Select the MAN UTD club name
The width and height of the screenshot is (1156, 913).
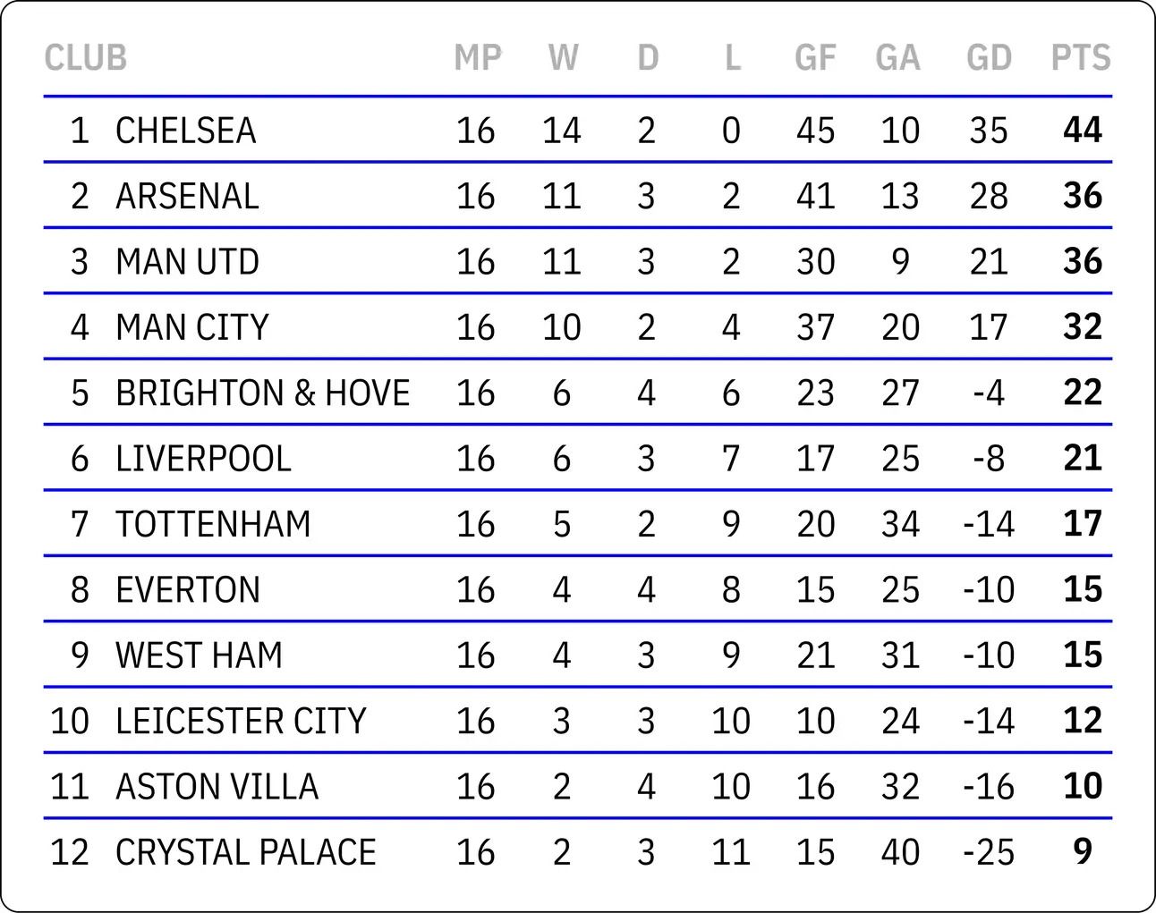(187, 262)
